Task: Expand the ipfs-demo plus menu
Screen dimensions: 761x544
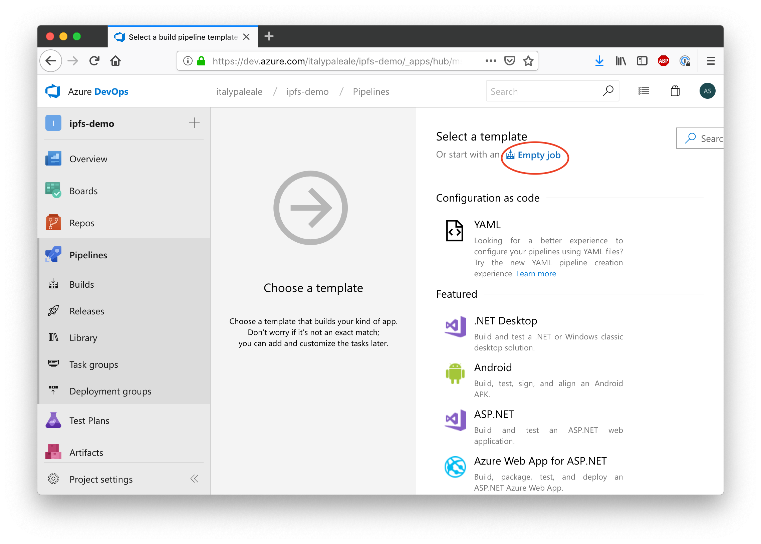Action: pos(194,123)
